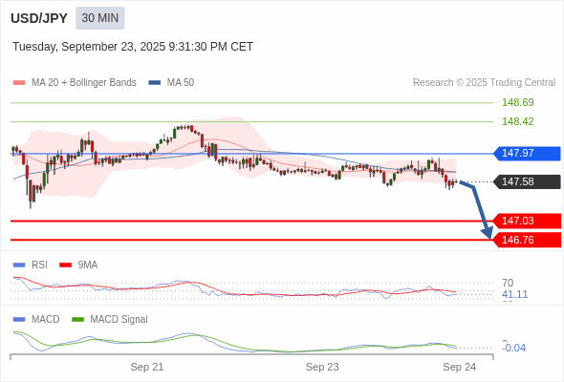Click the red 146.76 support tag

527,240
